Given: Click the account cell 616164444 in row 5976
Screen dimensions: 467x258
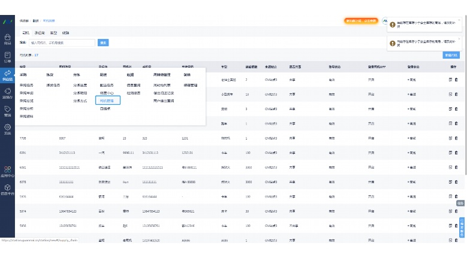Looking at the screenshot, I should click(66, 196).
